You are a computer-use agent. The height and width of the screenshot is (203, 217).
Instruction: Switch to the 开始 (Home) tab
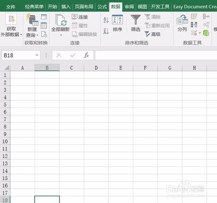coord(53,7)
